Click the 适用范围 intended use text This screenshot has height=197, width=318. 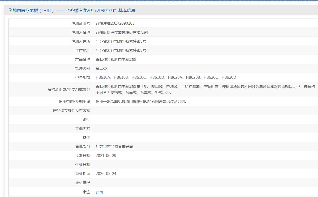coord(141,102)
